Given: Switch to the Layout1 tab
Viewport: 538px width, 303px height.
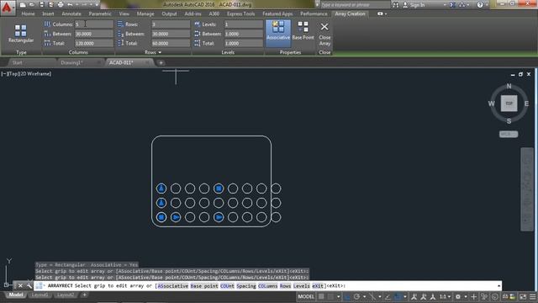Looking at the screenshot, I should tap(40, 295).
